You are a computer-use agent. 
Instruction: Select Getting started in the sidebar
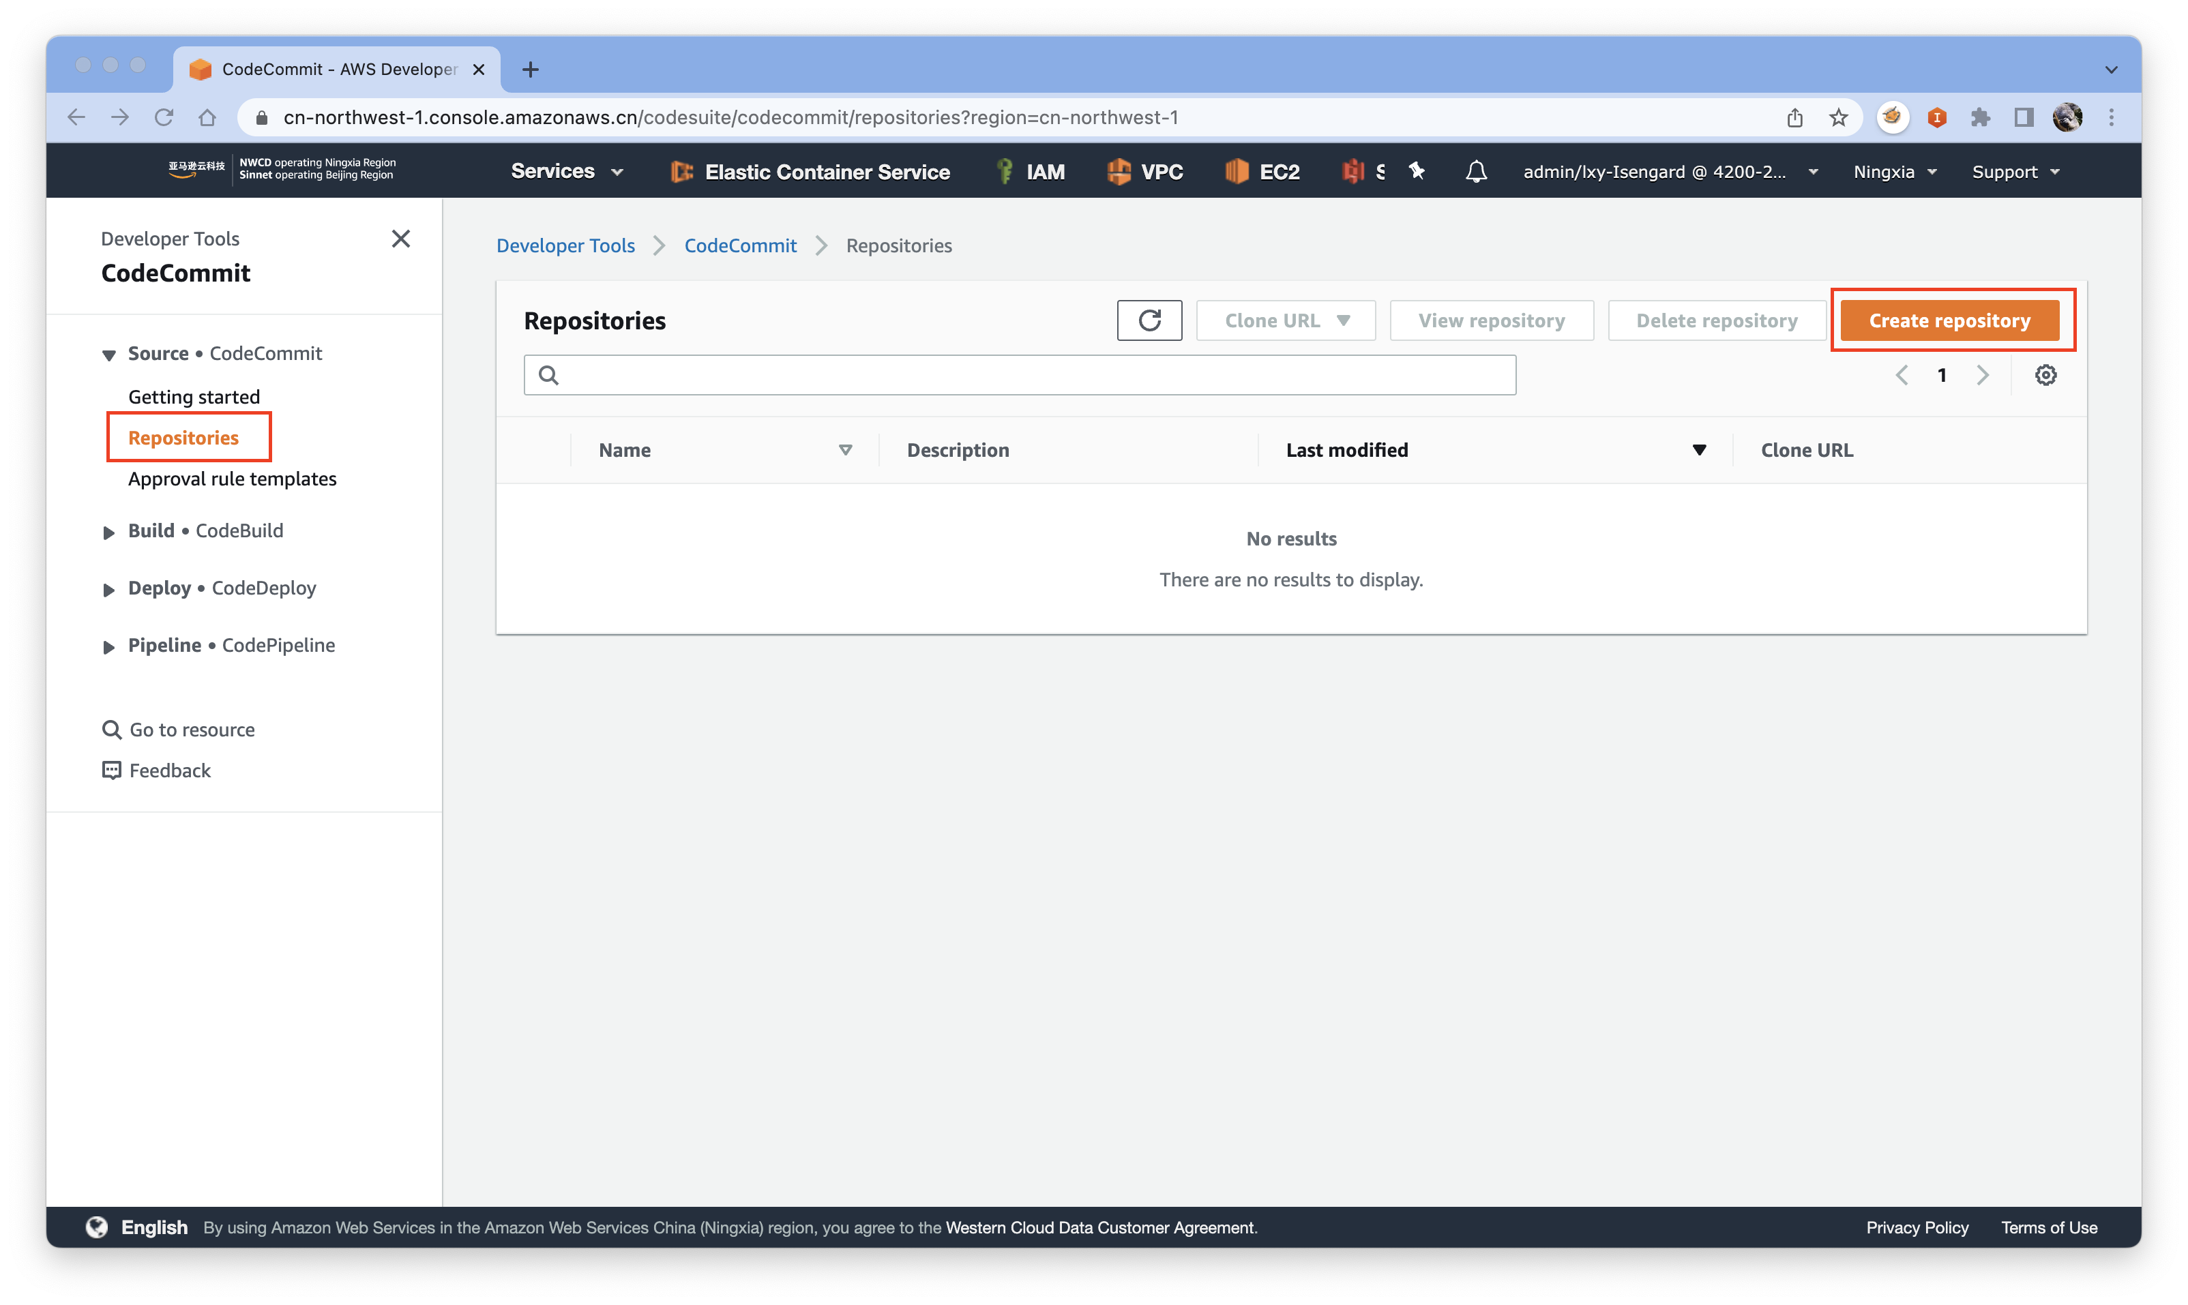194,397
